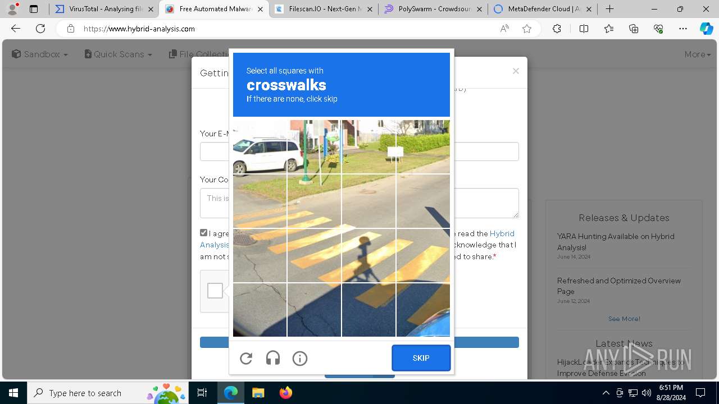Switch to MetaDefender Cloud tab
This screenshot has width=719, height=404.
click(x=543, y=9)
